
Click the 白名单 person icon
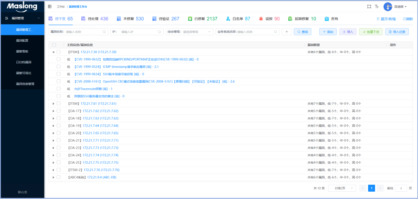coord(228,19)
